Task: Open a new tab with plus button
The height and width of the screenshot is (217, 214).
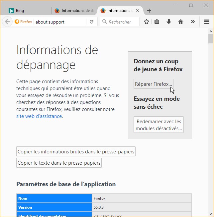Action: 149,11
